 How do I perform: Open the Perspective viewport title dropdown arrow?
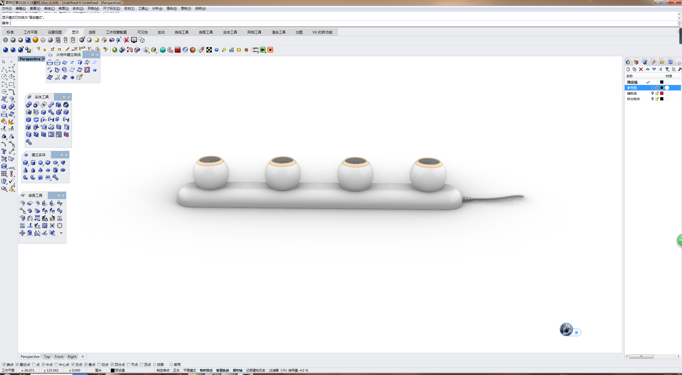[x=44, y=59]
